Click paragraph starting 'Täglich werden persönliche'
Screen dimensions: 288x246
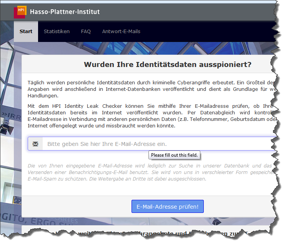(x=152, y=89)
